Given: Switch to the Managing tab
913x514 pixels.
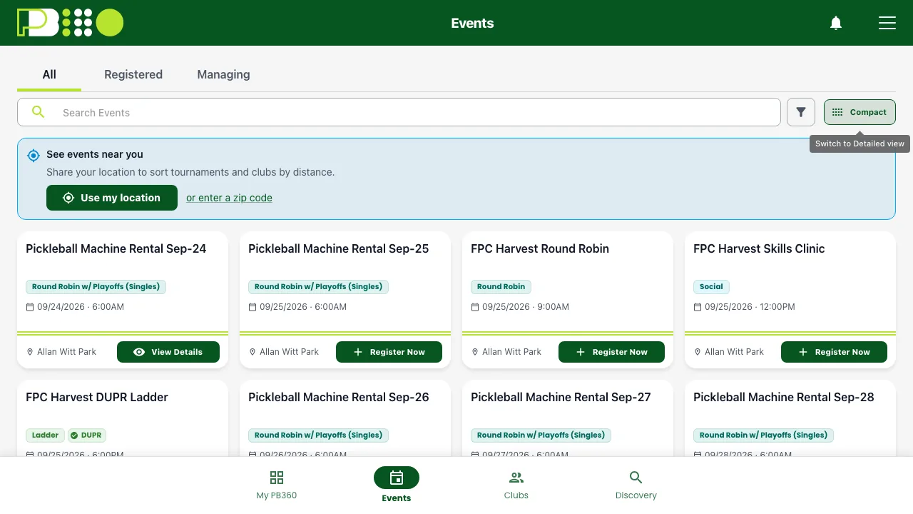Looking at the screenshot, I should (223, 74).
